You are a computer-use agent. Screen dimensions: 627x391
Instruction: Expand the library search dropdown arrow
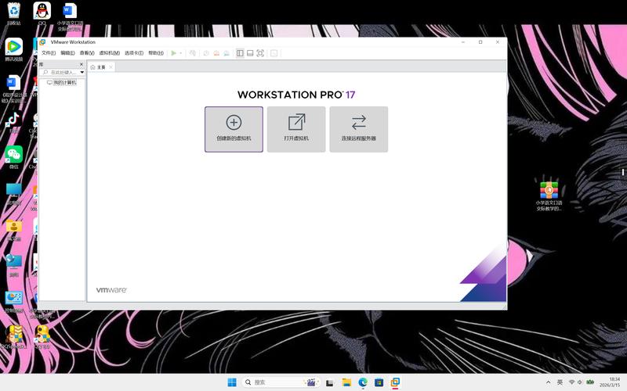[82, 72]
